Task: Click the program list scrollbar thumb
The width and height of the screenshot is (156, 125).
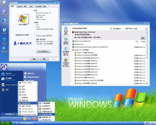Action: pos(147,46)
